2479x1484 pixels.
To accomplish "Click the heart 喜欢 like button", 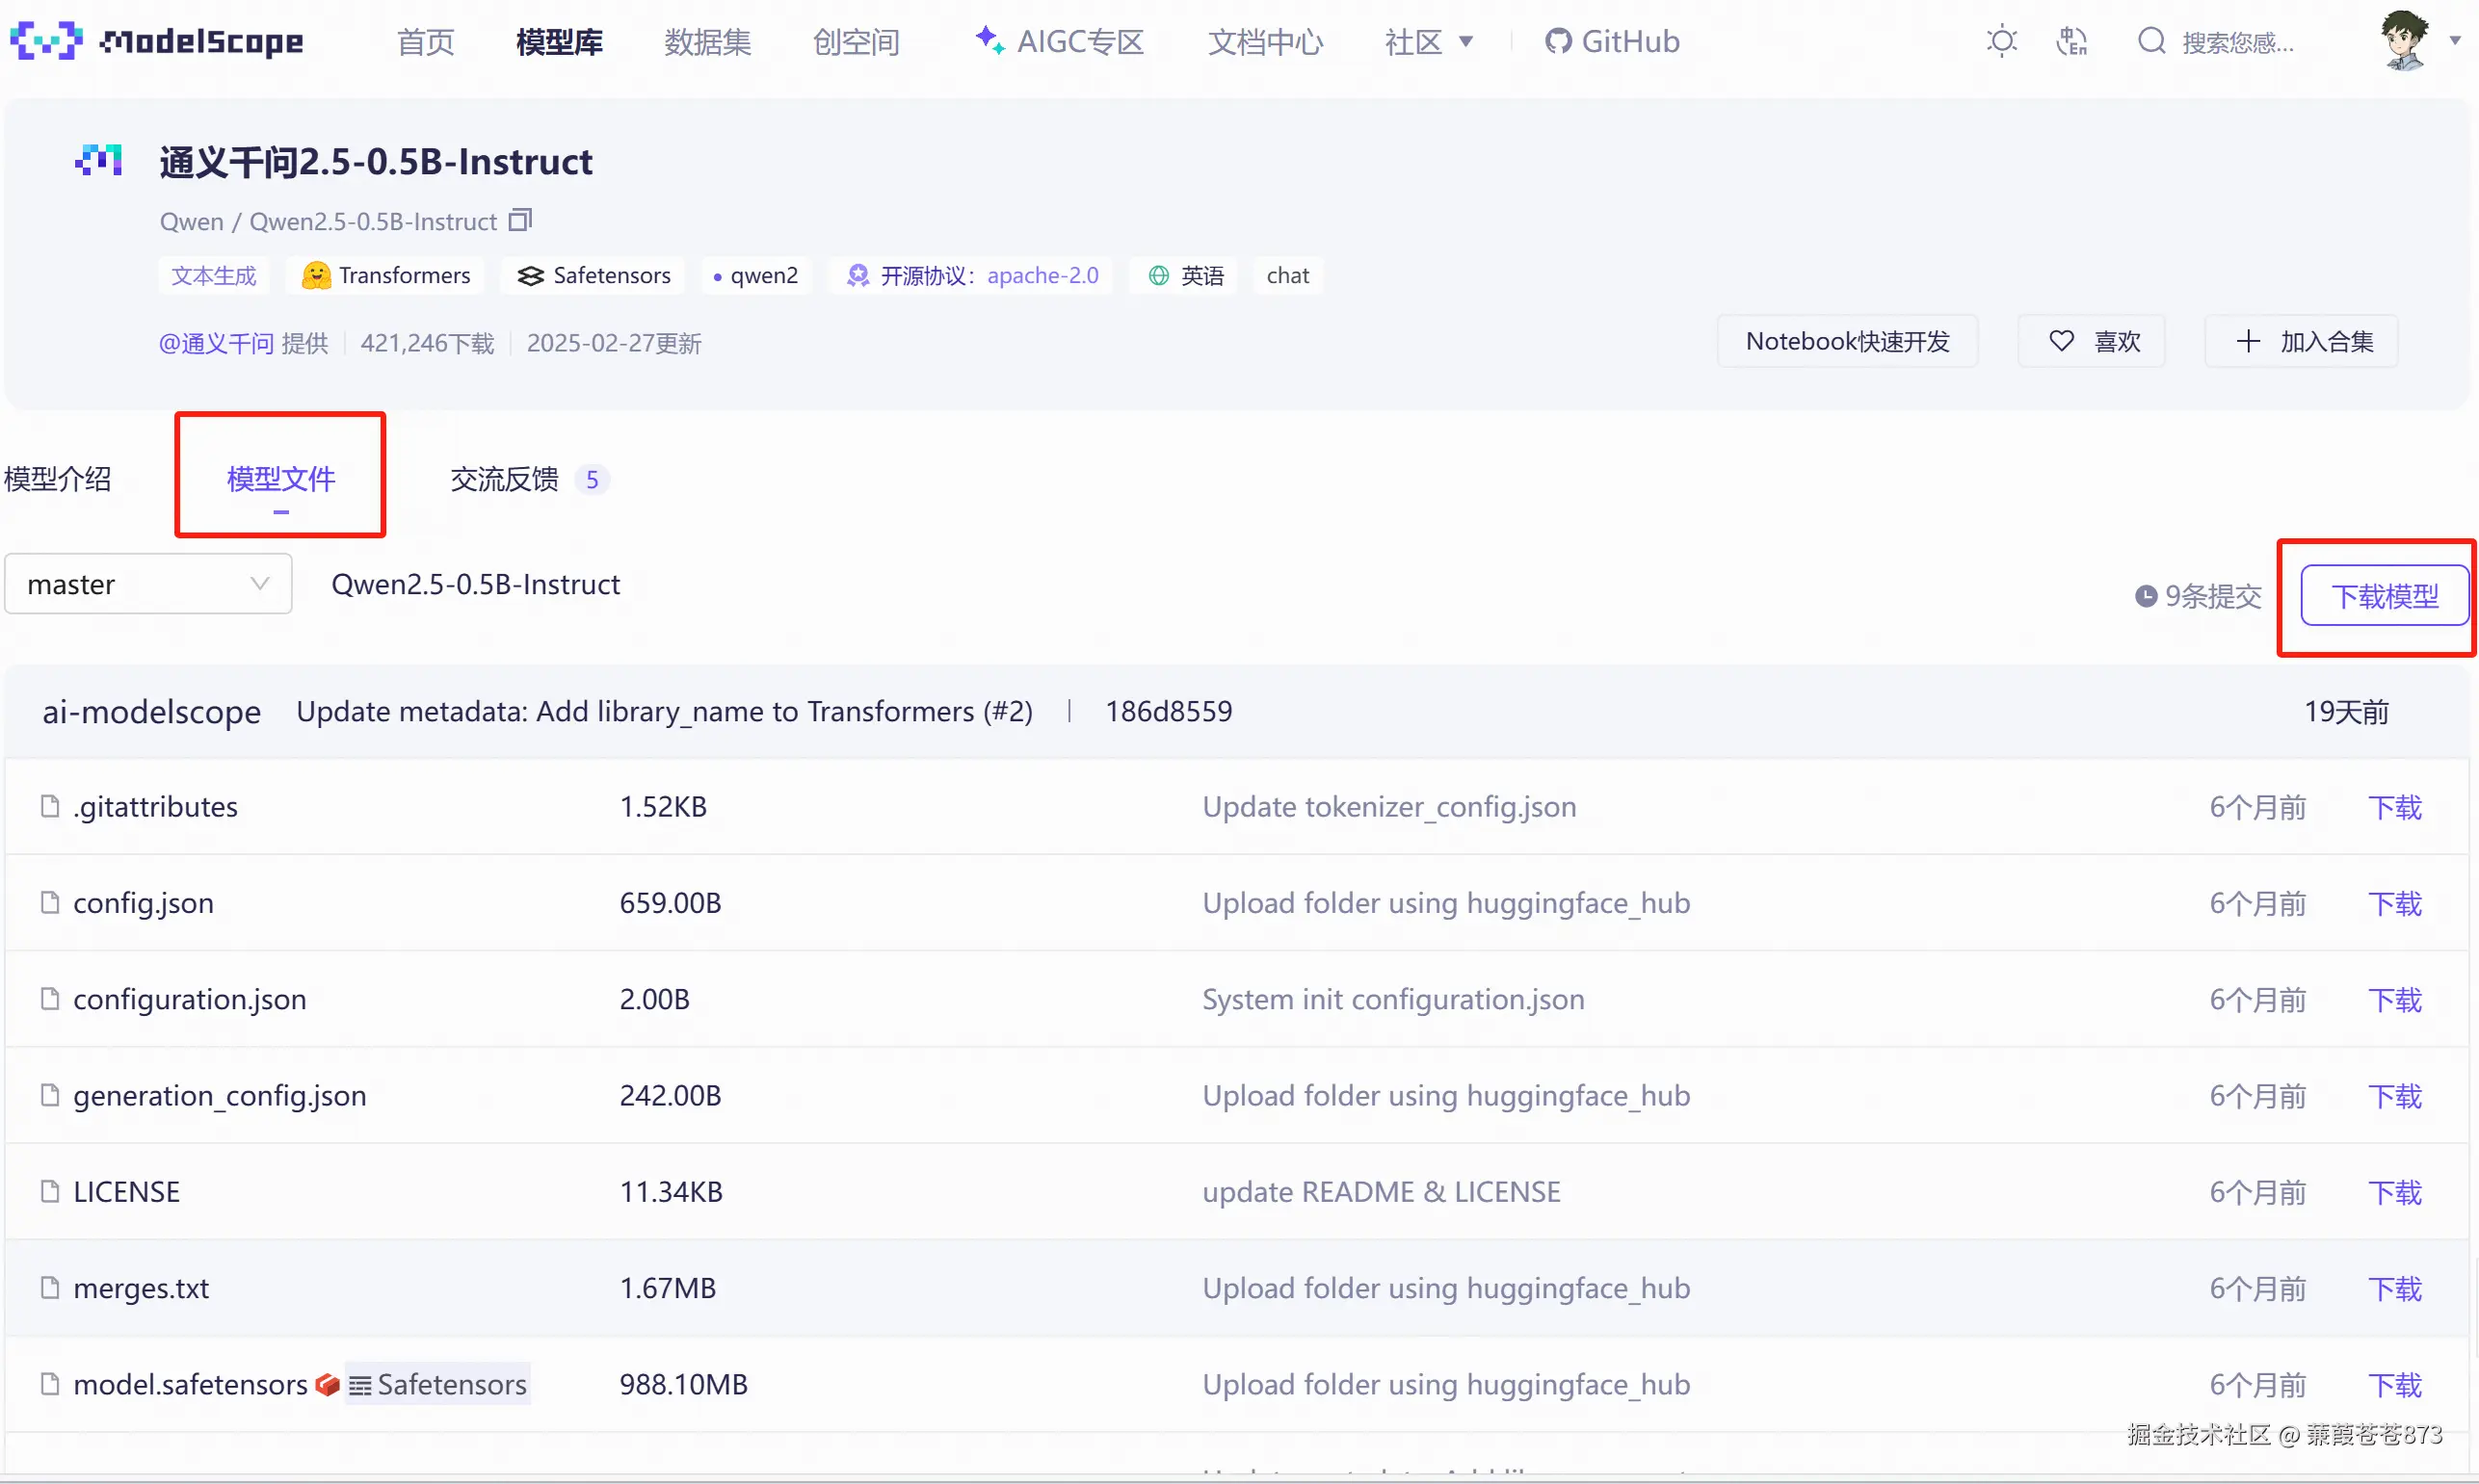I will click(2092, 341).
